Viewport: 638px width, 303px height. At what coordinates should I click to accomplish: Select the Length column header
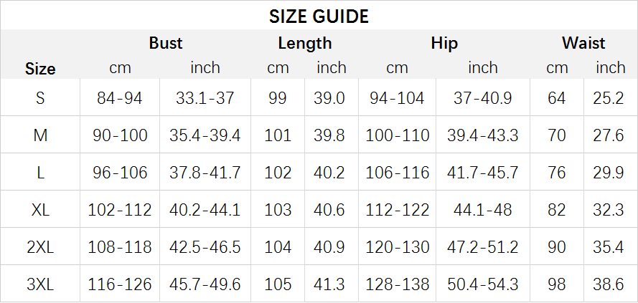[305, 43]
